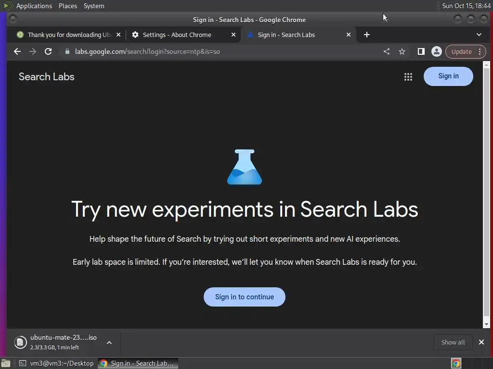Click the Sign in button in header
Image resolution: width=493 pixels, height=369 pixels.
pyautogui.click(x=448, y=76)
